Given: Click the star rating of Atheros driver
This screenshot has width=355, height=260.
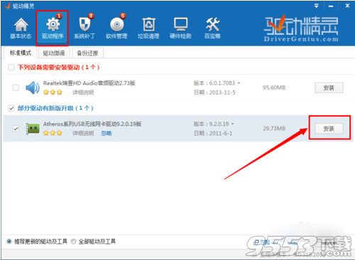Looking at the screenshot, I should coord(53,133).
